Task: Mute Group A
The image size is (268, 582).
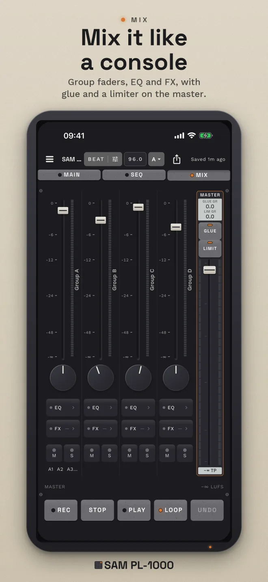Action: tap(54, 453)
